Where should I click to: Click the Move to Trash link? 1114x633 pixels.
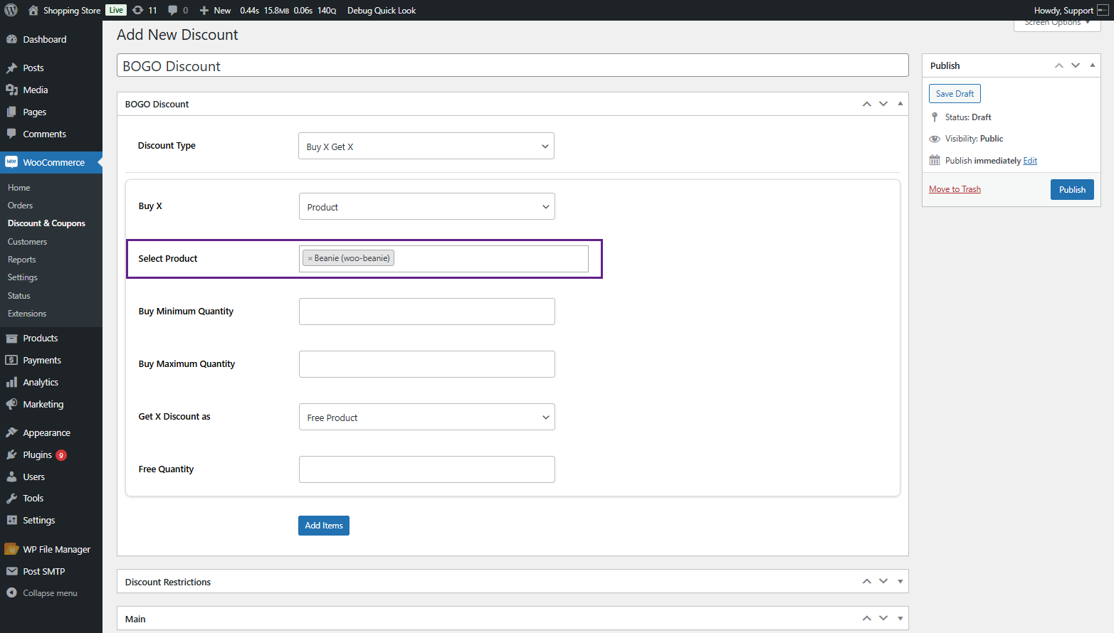[955, 189]
